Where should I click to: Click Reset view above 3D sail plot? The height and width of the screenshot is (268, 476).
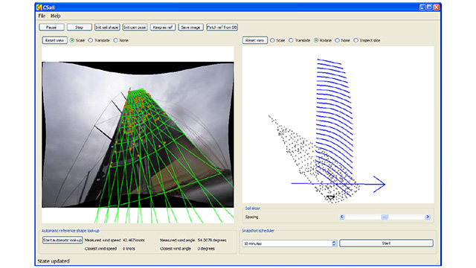point(254,40)
